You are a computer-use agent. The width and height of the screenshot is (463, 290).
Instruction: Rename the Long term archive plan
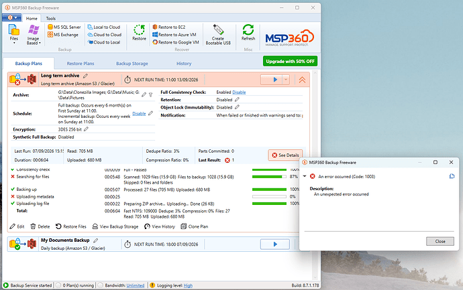tap(85, 76)
